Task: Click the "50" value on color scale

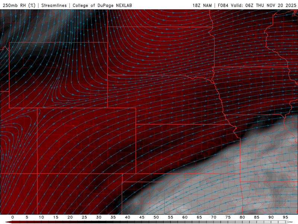Action: click(x=156, y=217)
